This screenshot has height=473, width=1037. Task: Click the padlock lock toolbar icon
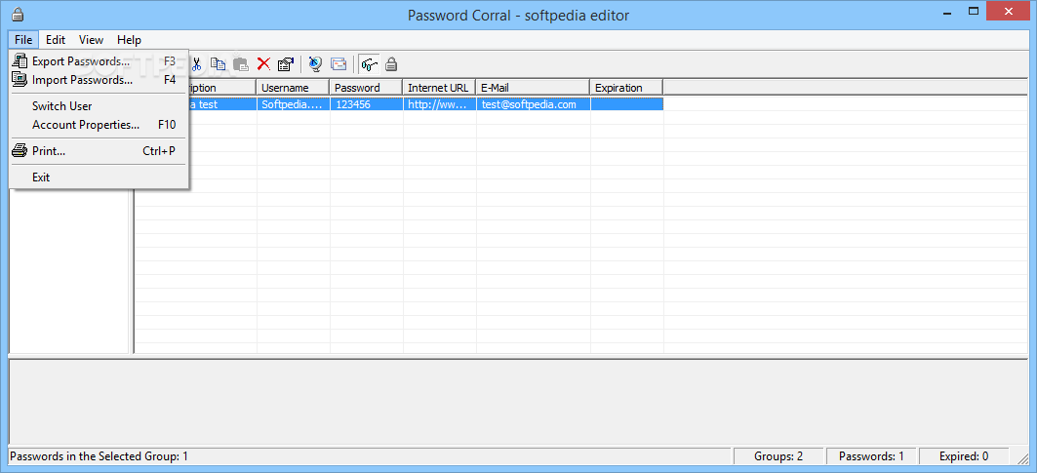coord(391,64)
